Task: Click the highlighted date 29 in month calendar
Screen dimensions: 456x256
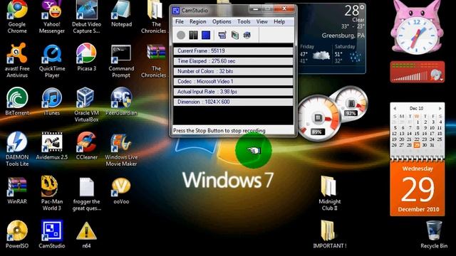Action: point(417,145)
